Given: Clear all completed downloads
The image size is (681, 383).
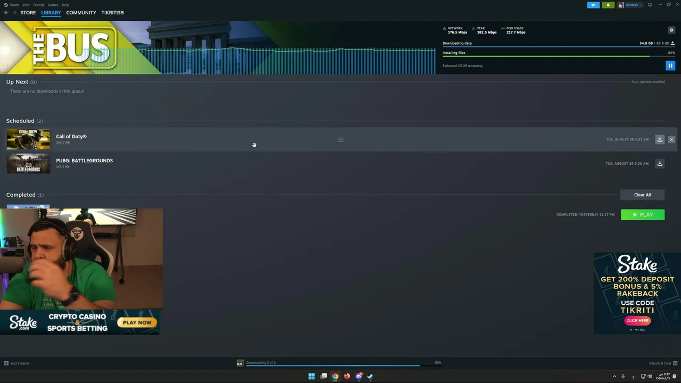Looking at the screenshot, I should click(x=642, y=195).
